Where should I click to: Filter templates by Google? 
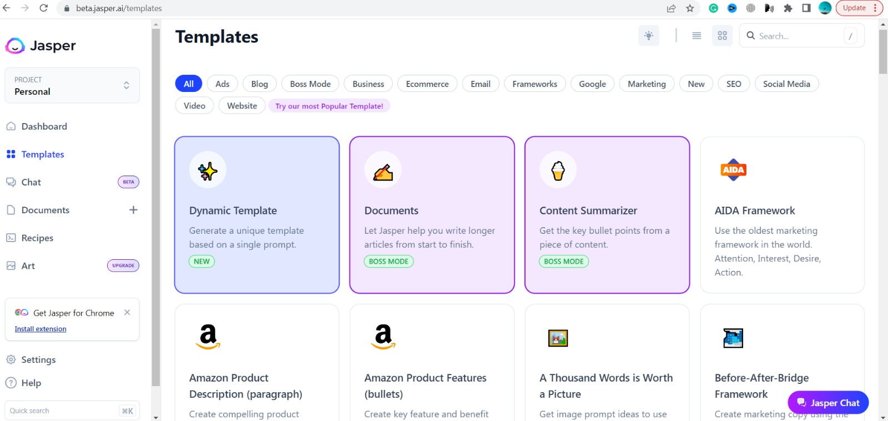tap(593, 84)
